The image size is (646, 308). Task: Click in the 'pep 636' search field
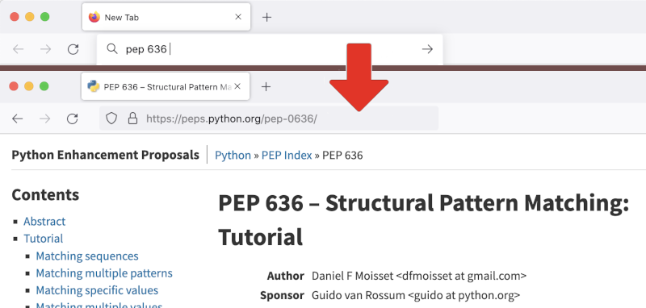[270, 49]
